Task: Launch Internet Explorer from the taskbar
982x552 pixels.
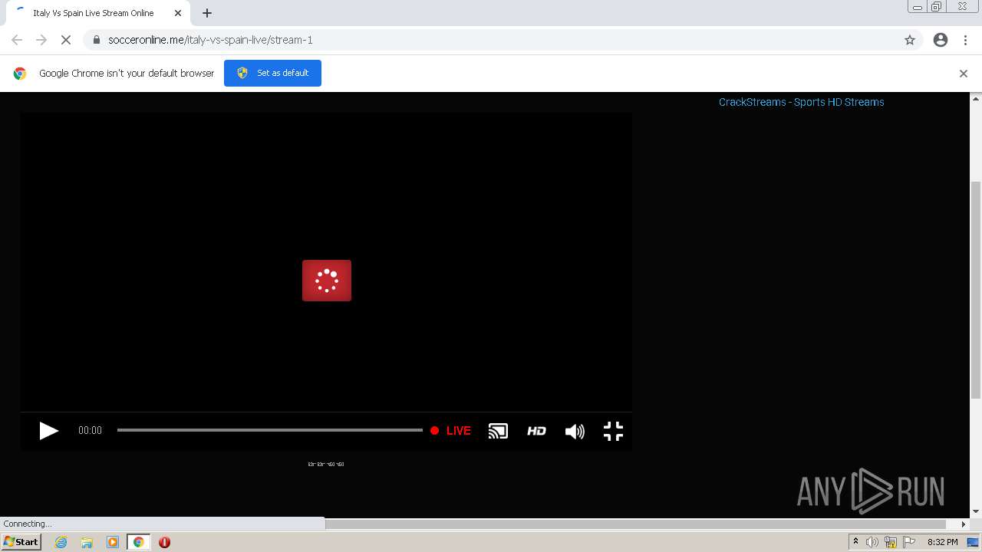Action: click(61, 542)
